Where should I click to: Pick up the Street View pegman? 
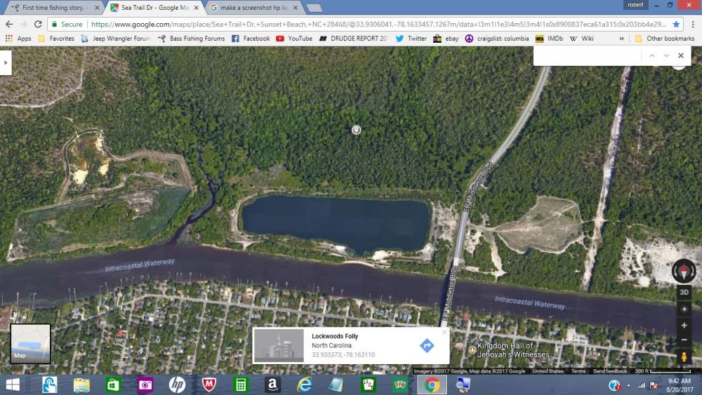tap(684, 357)
